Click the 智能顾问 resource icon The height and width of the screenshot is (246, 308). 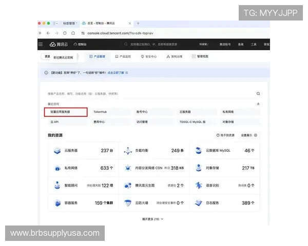[57, 185]
